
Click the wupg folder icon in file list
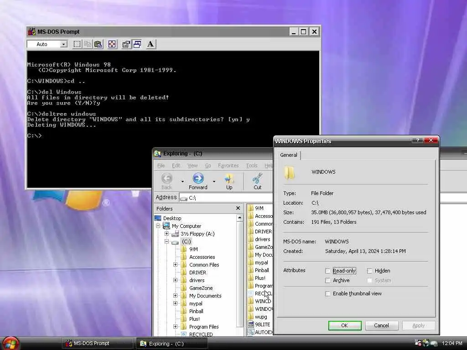click(250, 317)
